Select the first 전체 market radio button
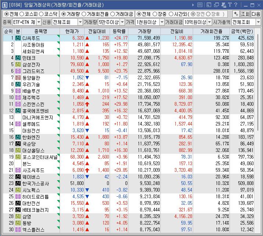This screenshot has height=236, width=263. point(6,14)
